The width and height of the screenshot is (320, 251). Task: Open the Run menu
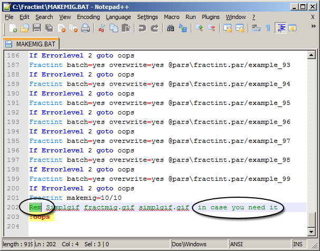coord(191,17)
